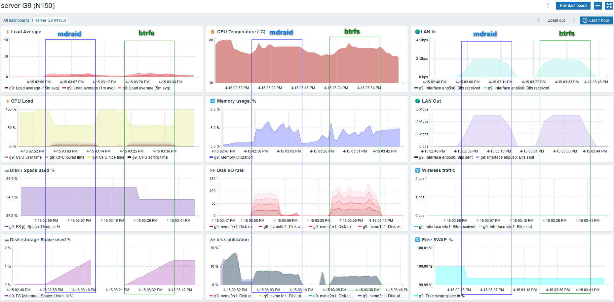Open the All dashboards breadcrumb link
Viewport: 614px width, 302px height.
17,20
